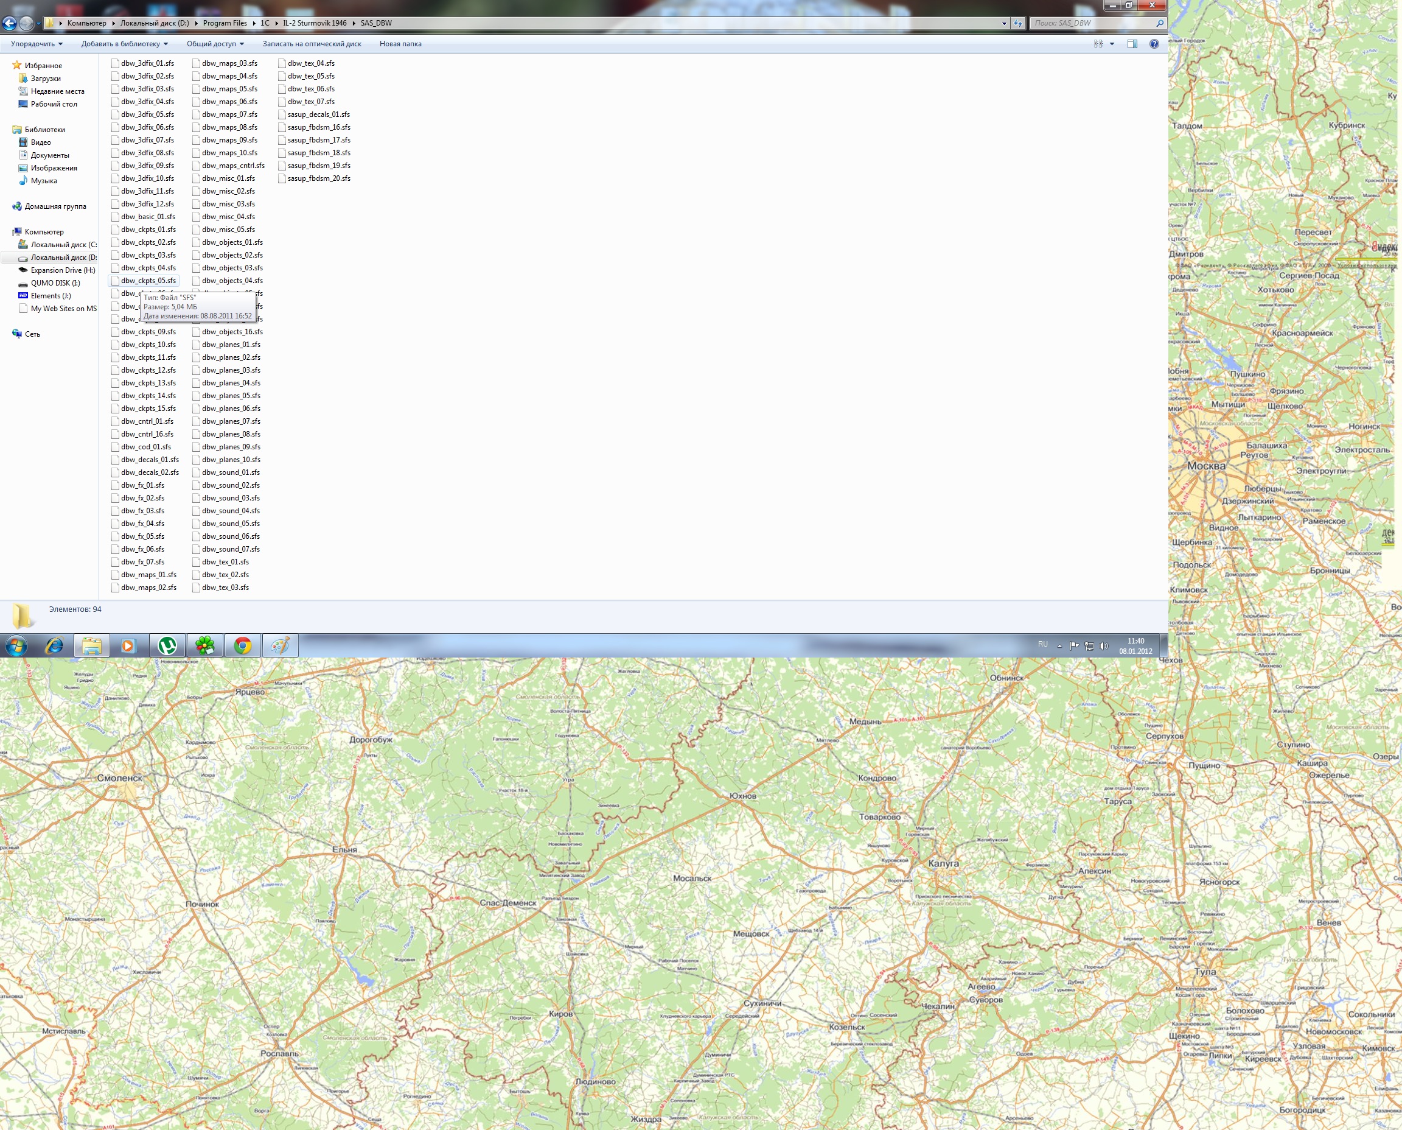The width and height of the screenshot is (1402, 1130).
Task: Open uTorrent from the taskbar
Action: tap(167, 646)
